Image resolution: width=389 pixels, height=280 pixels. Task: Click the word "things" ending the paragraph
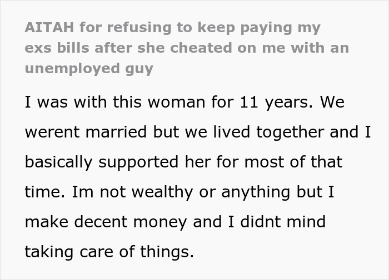coord(166,252)
